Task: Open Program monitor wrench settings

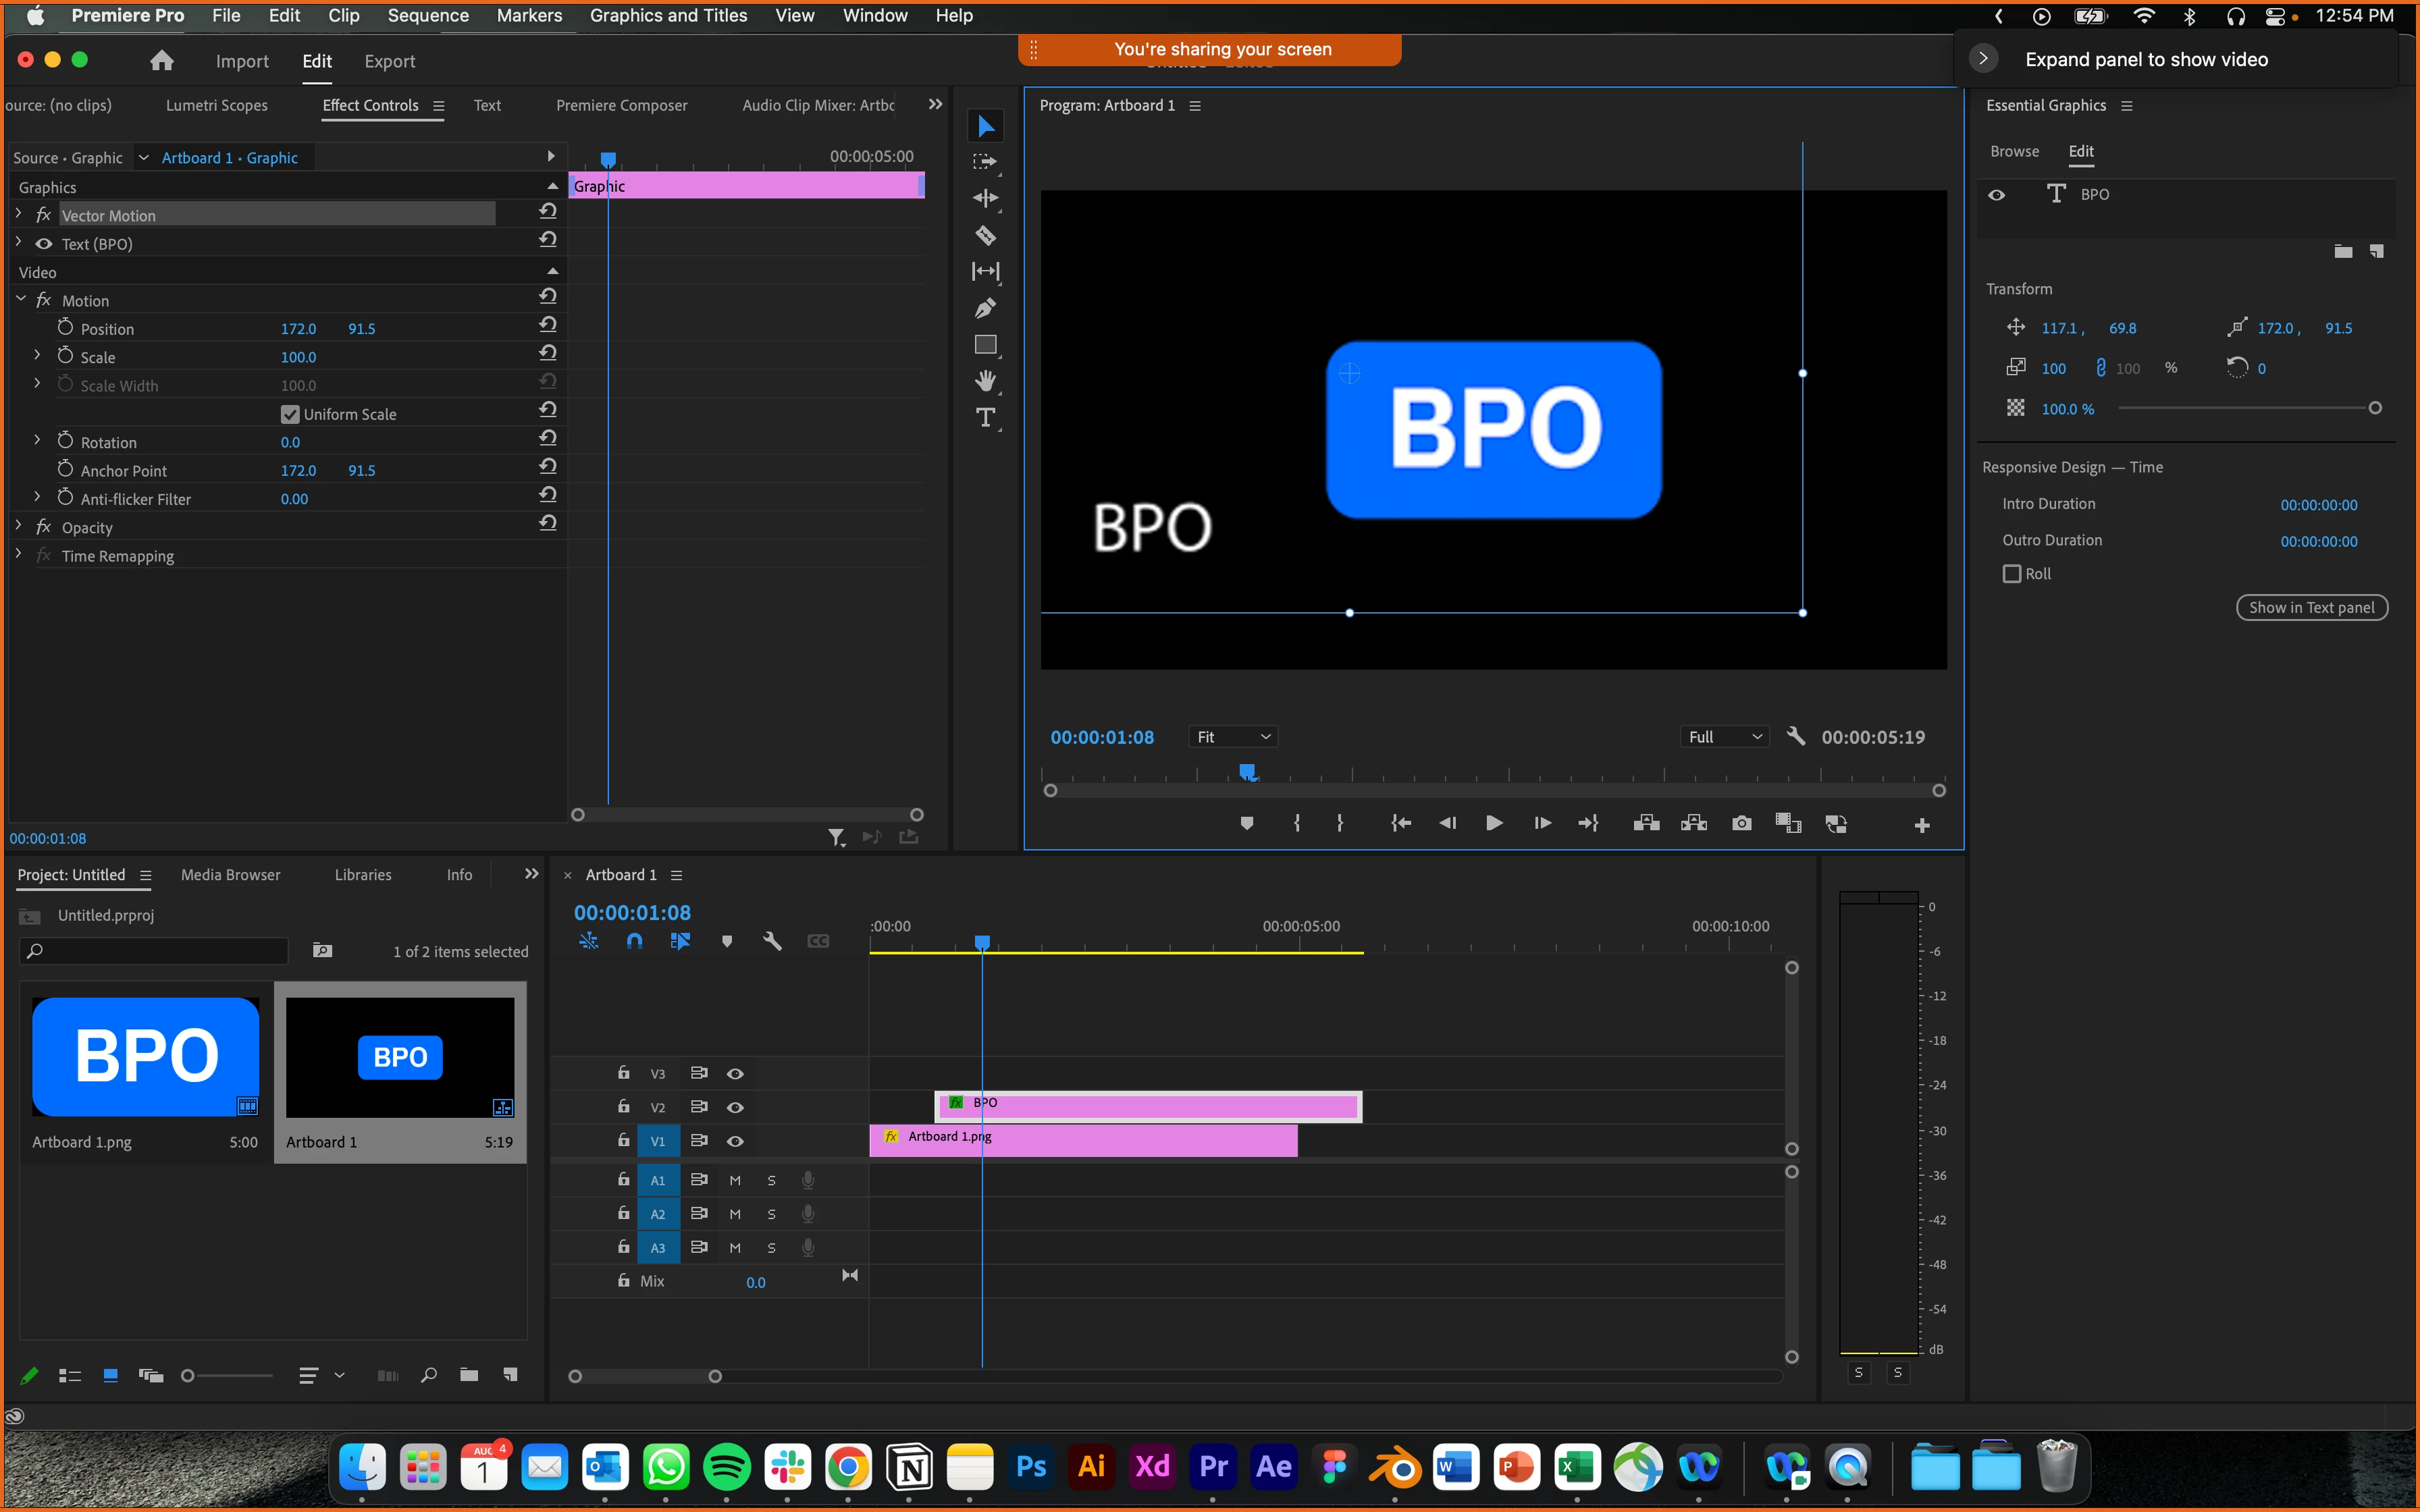Action: pos(1796,737)
